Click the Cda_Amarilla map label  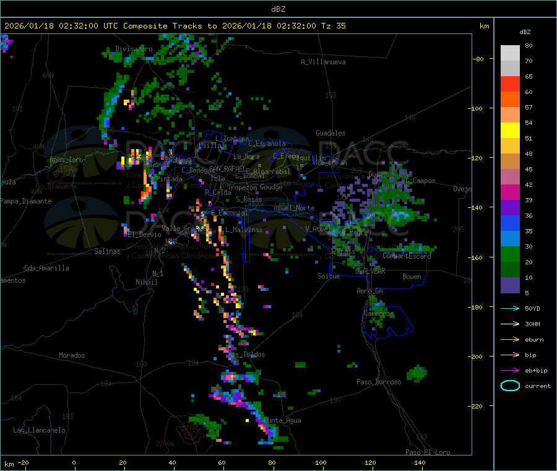(46, 268)
